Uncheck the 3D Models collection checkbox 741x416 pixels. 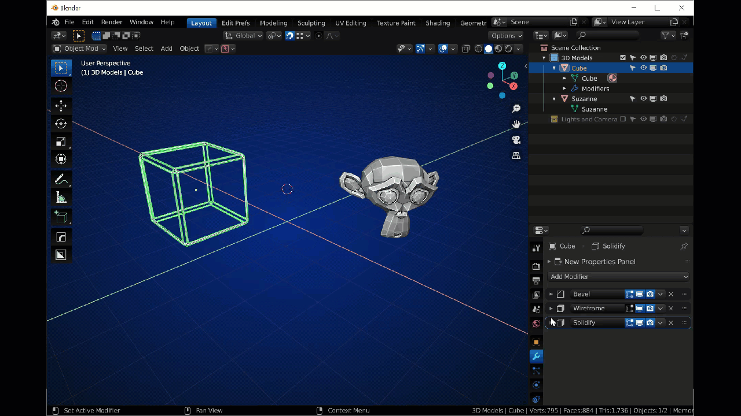coord(623,58)
